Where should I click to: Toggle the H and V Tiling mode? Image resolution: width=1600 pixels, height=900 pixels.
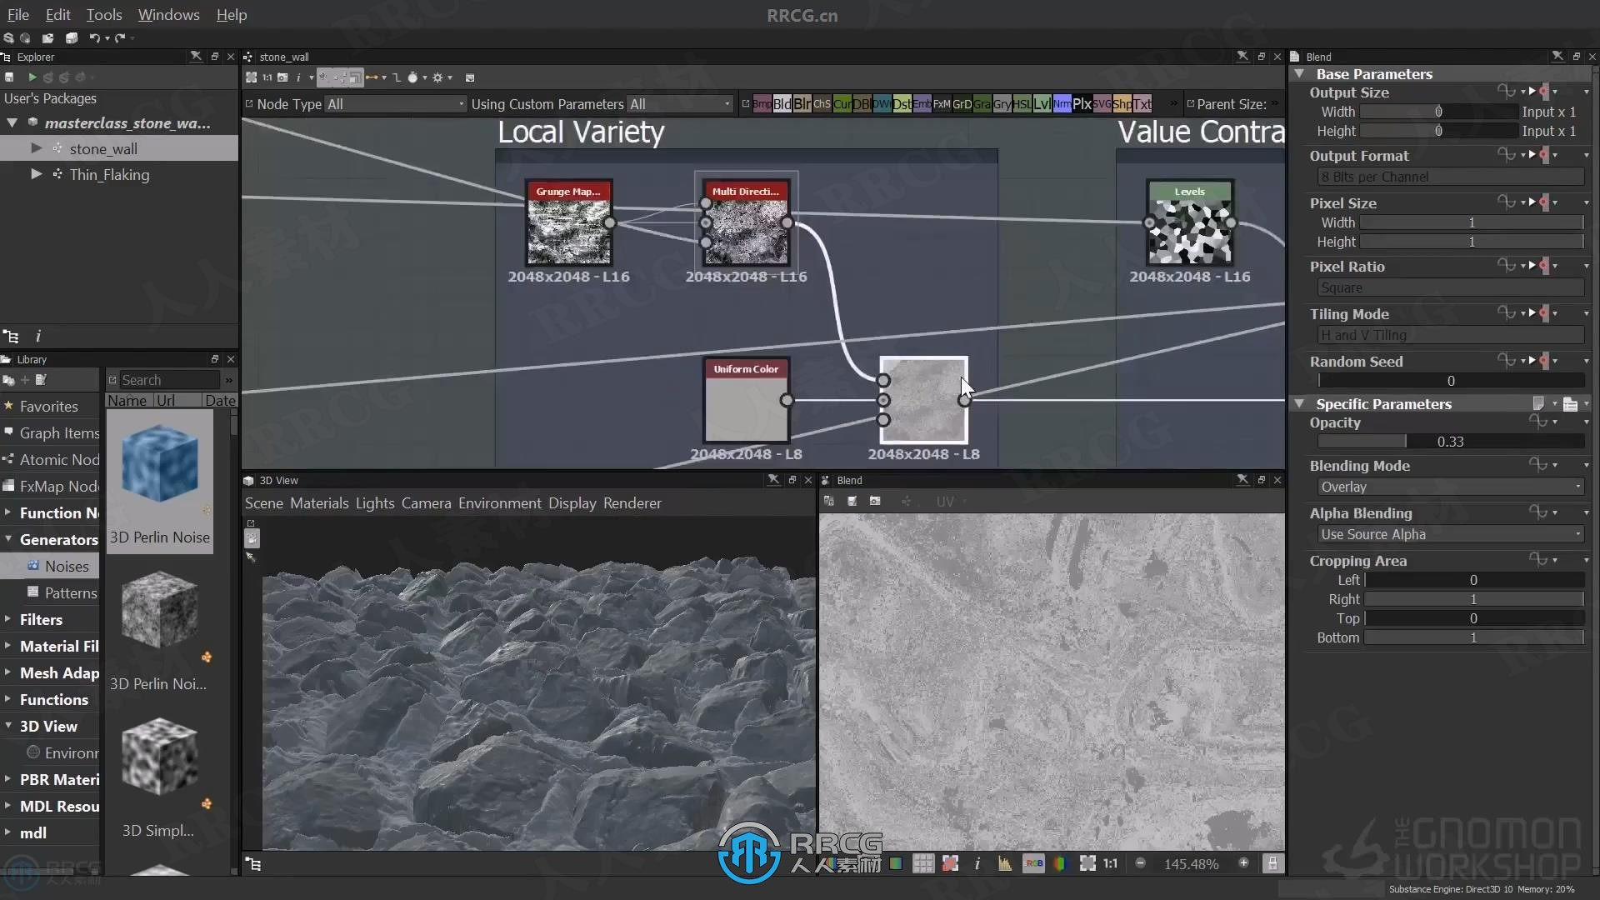point(1446,334)
